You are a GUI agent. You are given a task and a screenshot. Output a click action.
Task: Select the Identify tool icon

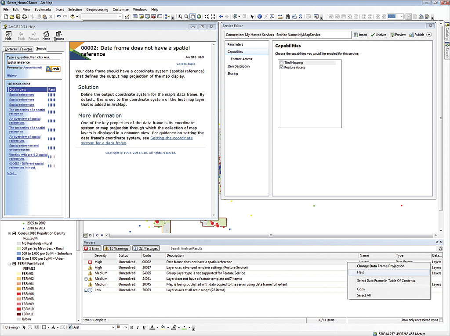260,17
